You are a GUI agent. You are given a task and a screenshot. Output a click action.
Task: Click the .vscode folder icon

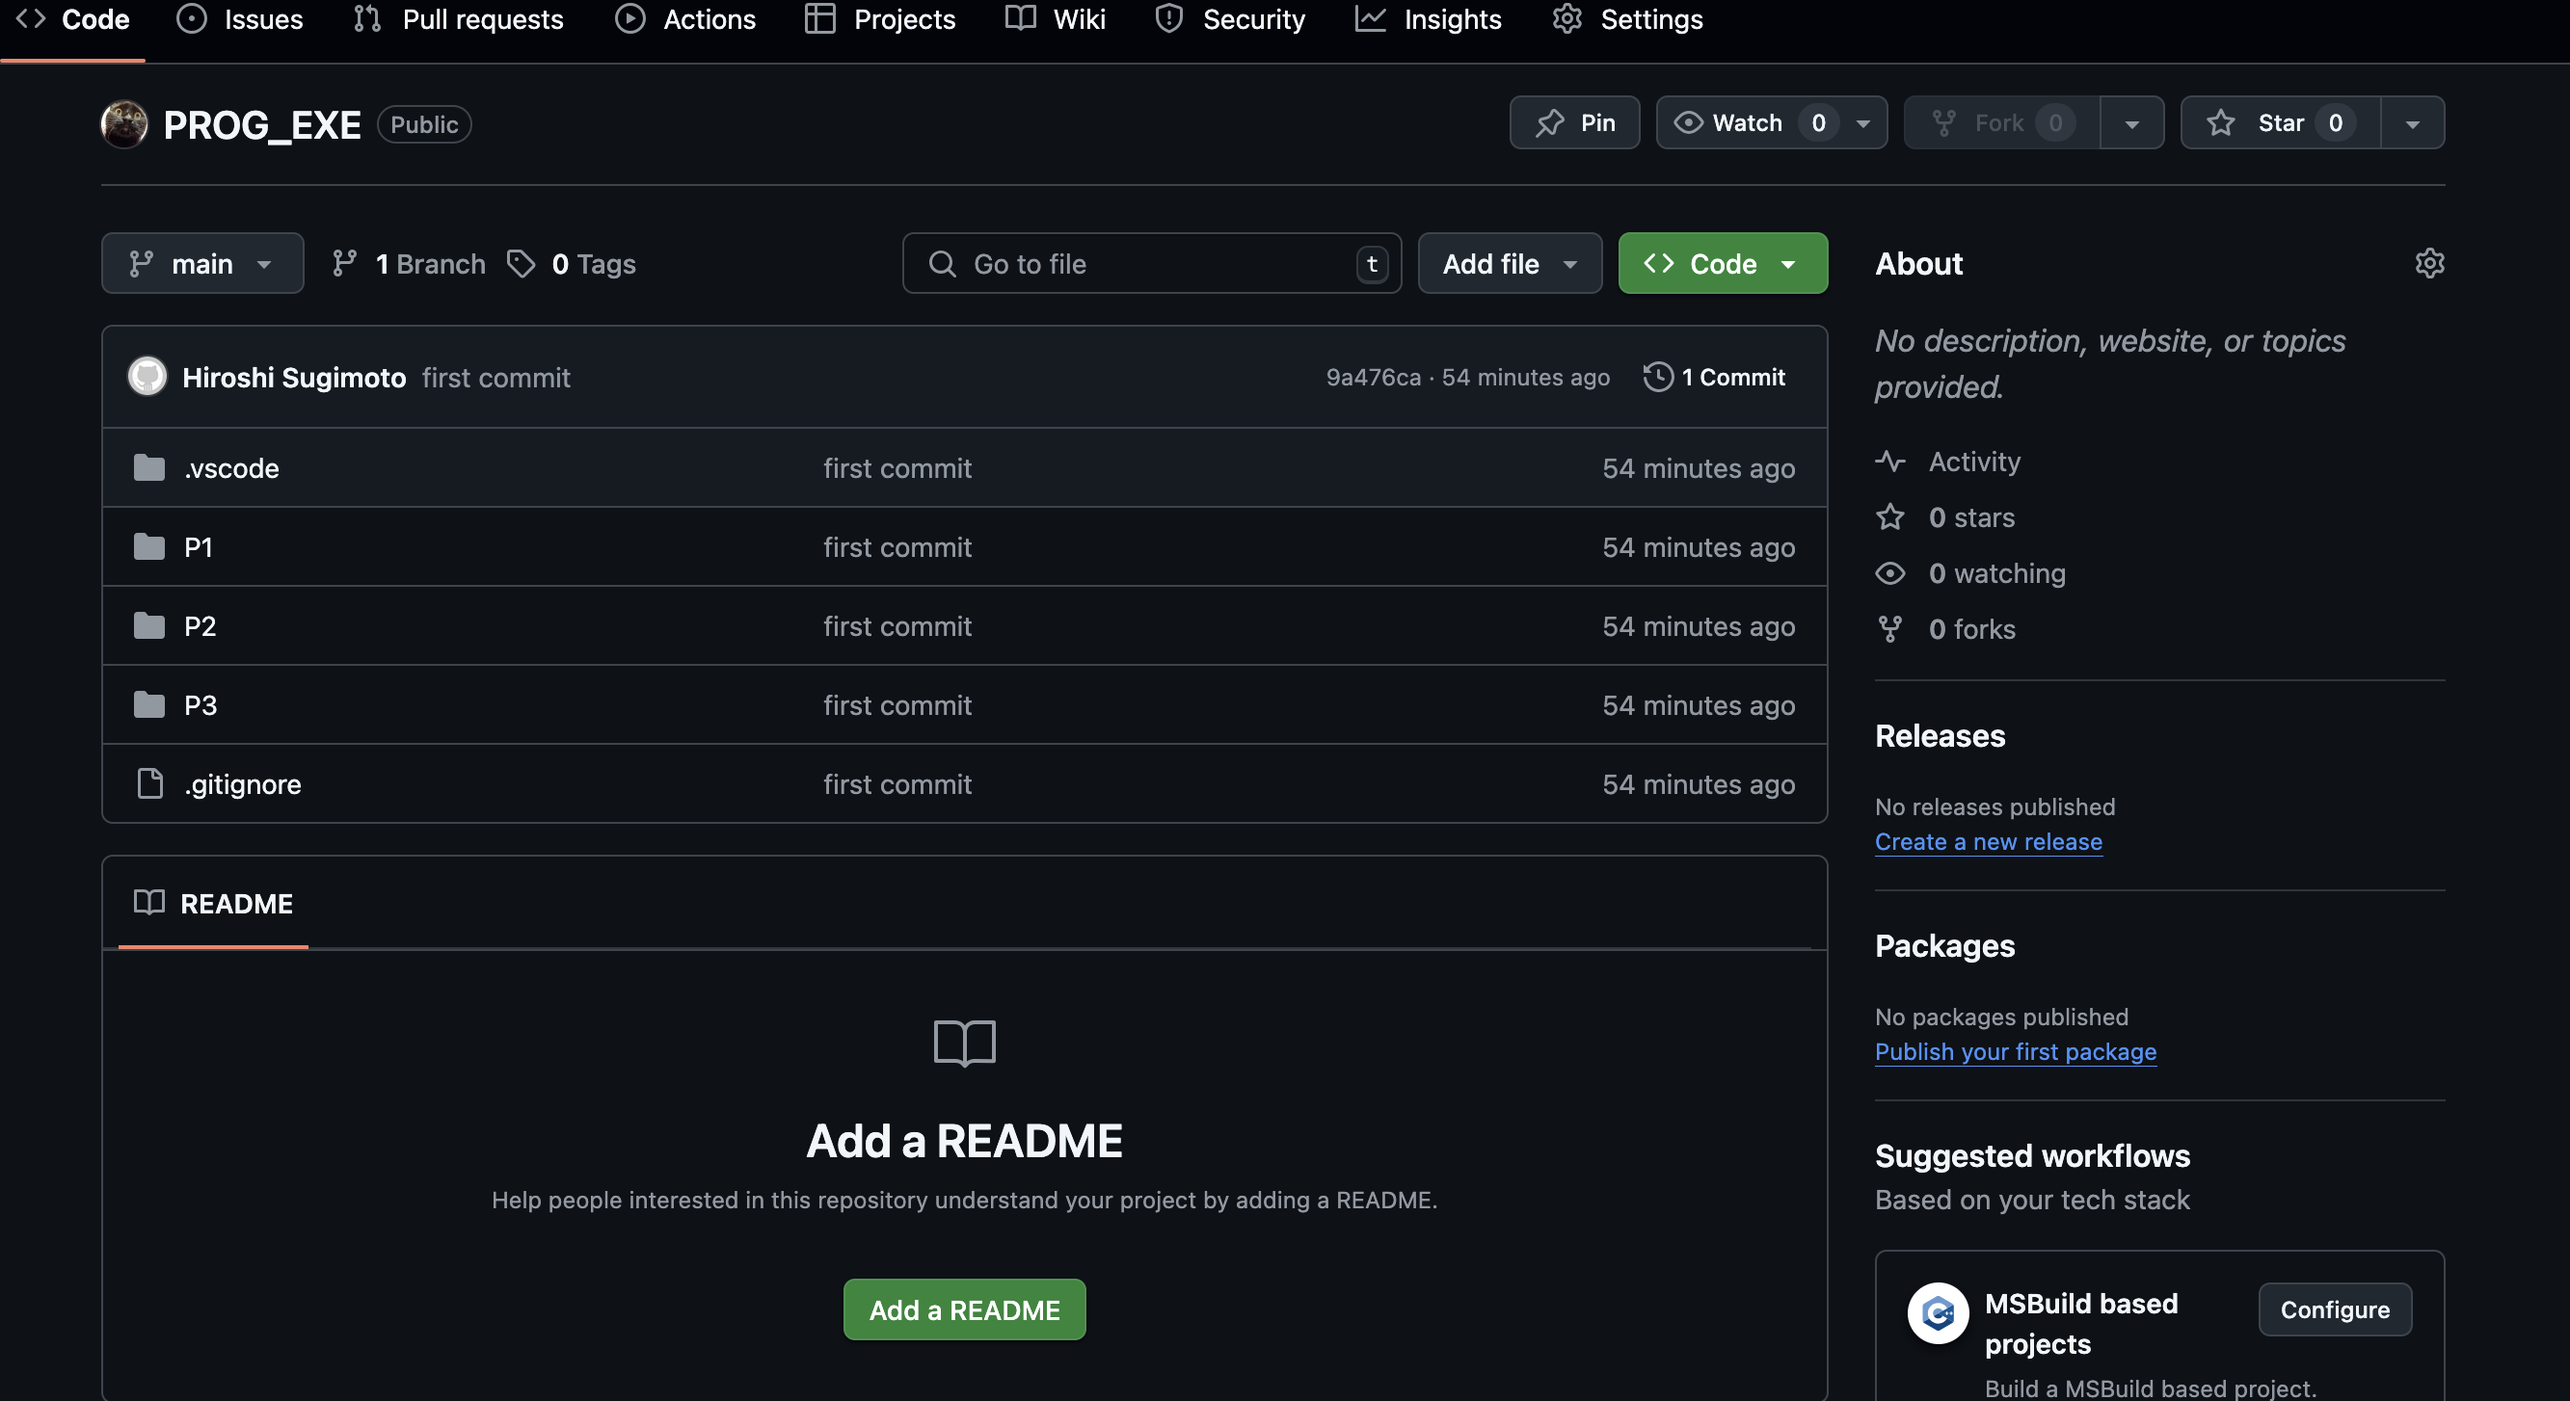click(149, 466)
